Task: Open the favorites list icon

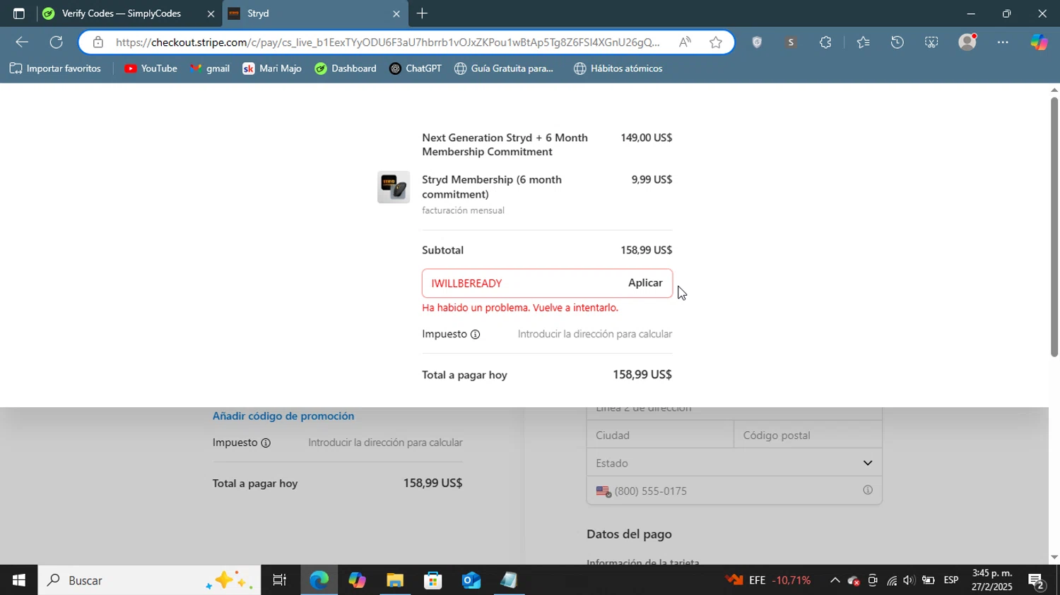Action: coord(863,42)
